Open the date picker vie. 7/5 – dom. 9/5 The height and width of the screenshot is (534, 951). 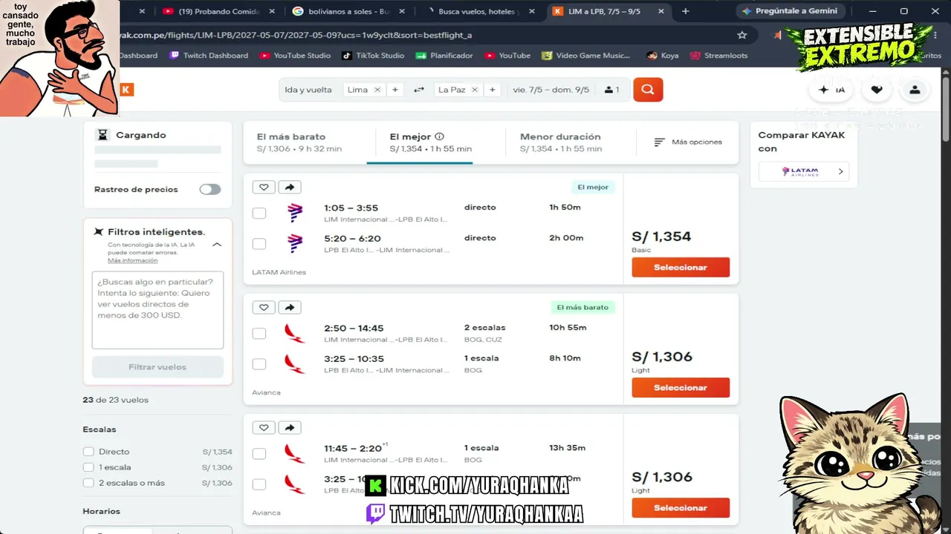pos(551,90)
